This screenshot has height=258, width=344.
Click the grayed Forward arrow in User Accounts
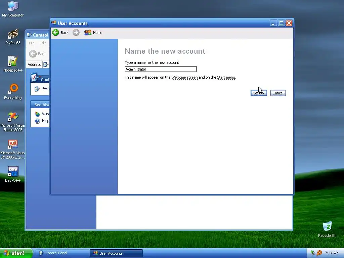coord(76,33)
